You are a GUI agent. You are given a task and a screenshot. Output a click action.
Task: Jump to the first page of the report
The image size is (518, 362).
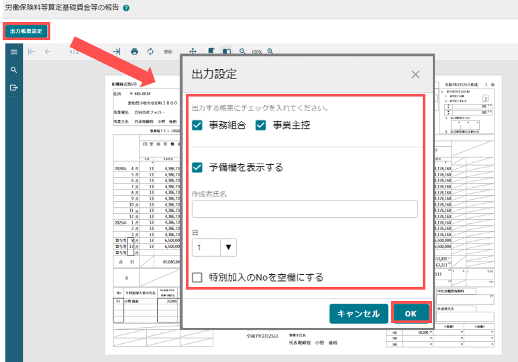pyautogui.click(x=32, y=52)
